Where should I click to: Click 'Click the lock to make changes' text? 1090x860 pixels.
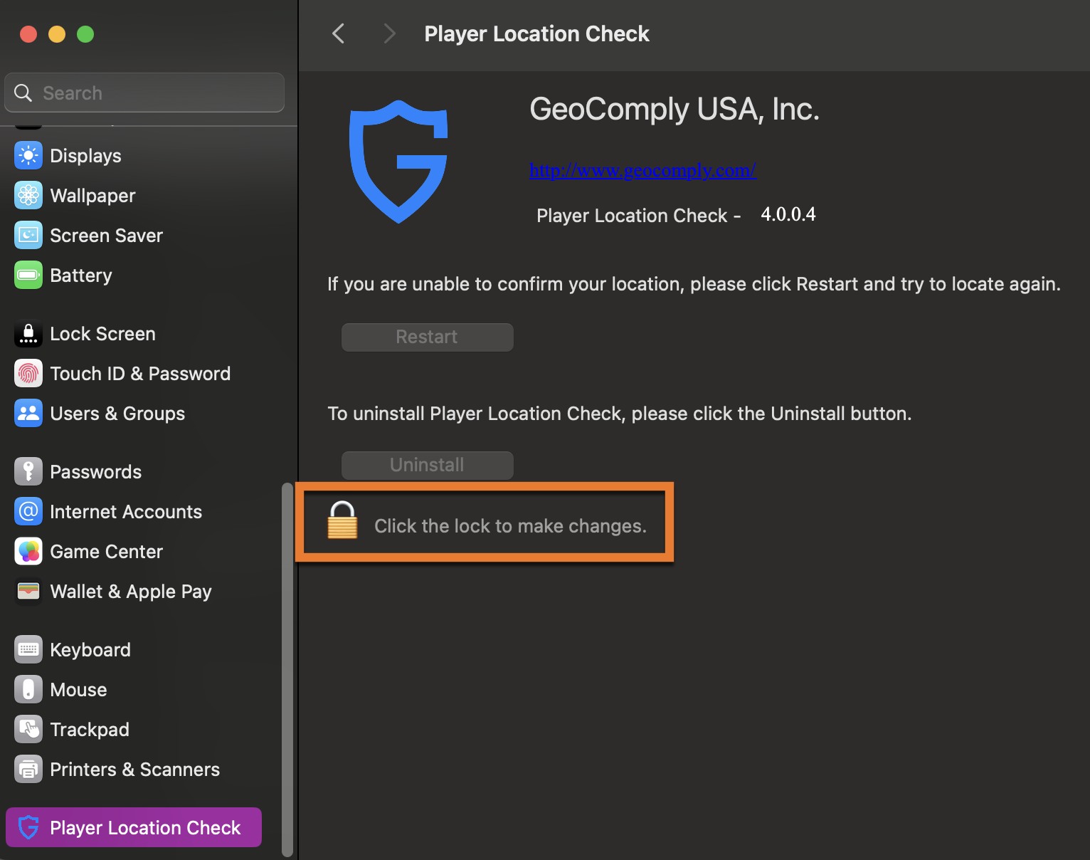pos(510,526)
